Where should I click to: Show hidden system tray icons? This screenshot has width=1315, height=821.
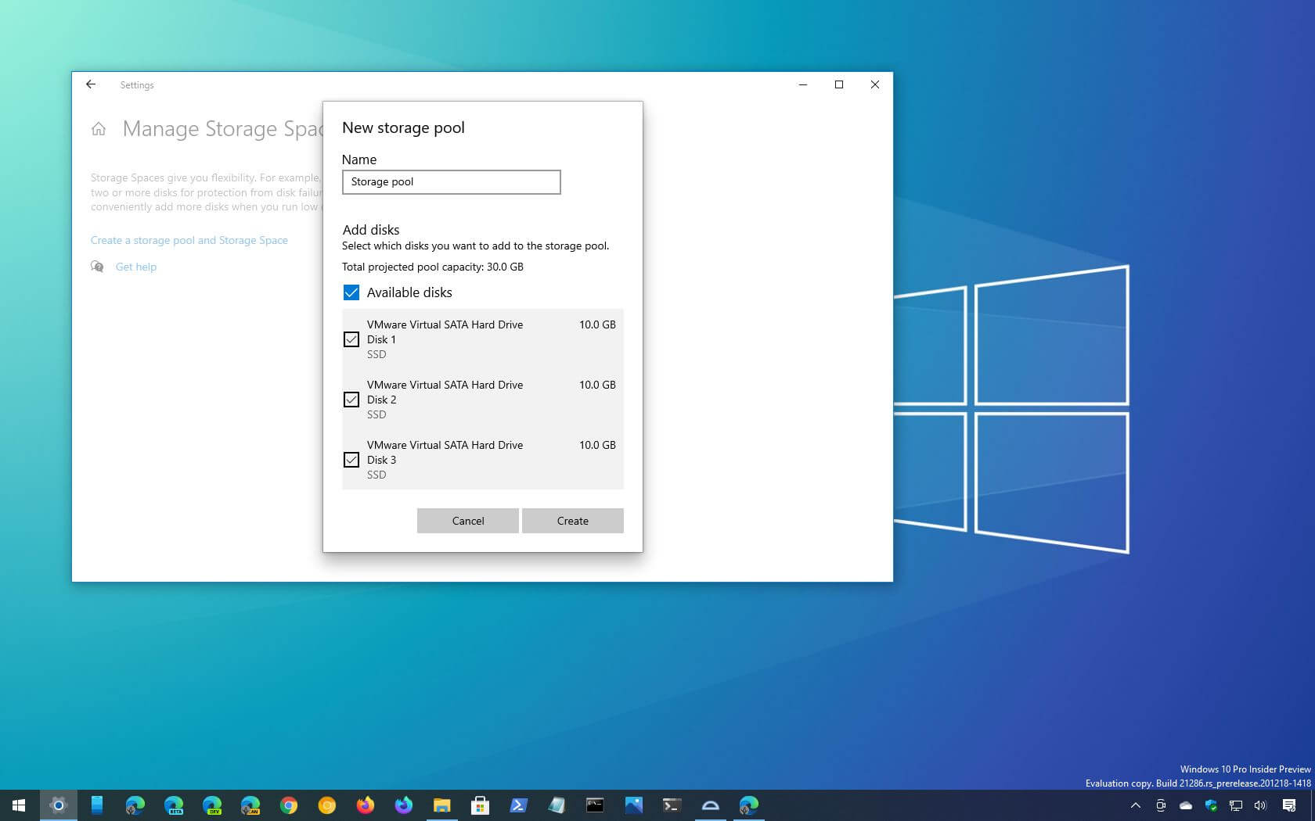pyautogui.click(x=1135, y=805)
